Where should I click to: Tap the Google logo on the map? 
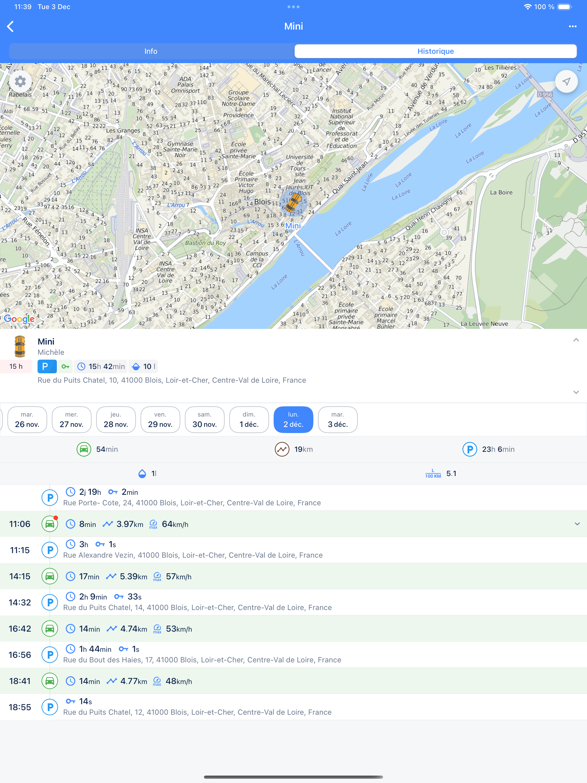[x=19, y=319]
